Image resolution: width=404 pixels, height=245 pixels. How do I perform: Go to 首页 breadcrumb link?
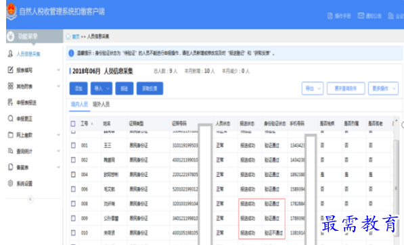(76, 36)
